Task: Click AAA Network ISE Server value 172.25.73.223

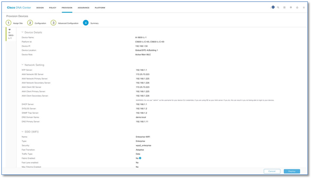Action: (x=142, y=74)
